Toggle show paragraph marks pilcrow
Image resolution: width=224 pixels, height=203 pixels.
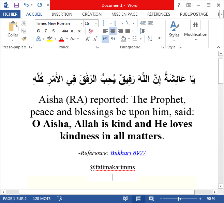pyautogui.click(x=160, y=39)
